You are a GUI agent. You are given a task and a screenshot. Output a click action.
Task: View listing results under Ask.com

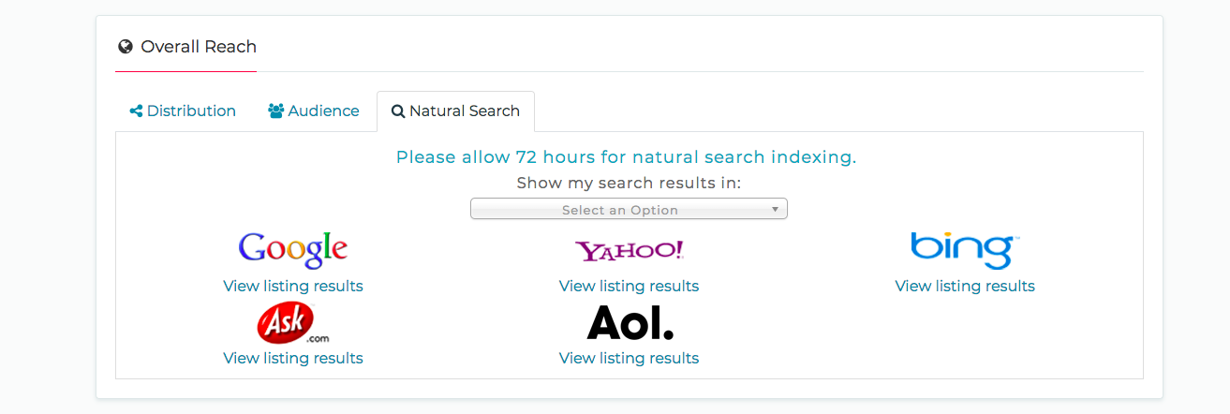293,358
